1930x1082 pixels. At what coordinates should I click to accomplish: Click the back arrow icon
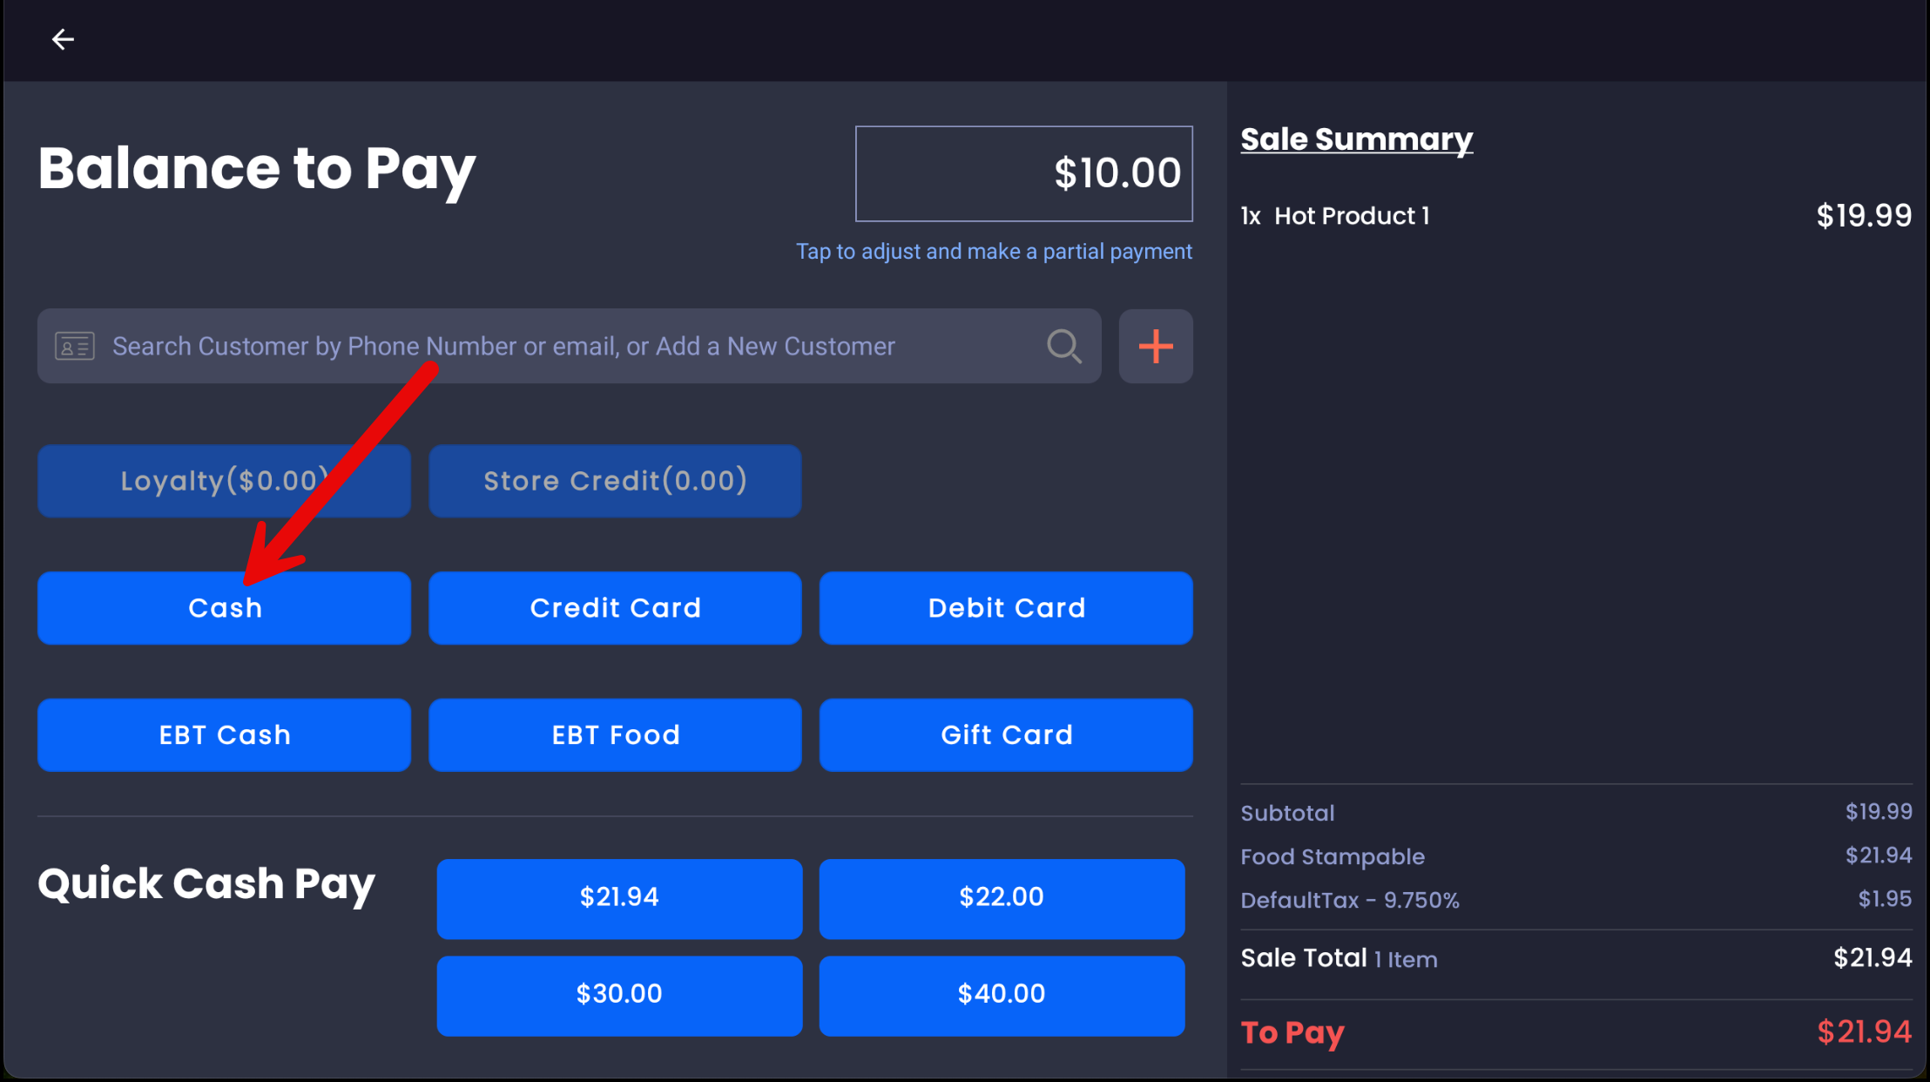[63, 40]
